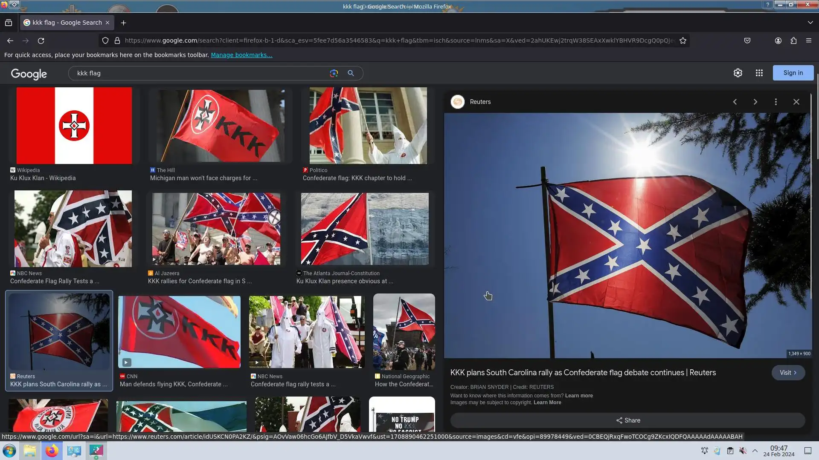The width and height of the screenshot is (819, 460).
Task: Show next image in preview panel
Action: pyautogui.click(x=755, y=102)
